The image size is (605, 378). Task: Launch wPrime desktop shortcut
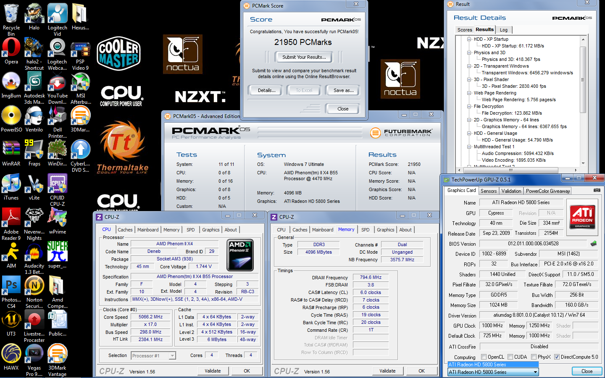(57, 221)
